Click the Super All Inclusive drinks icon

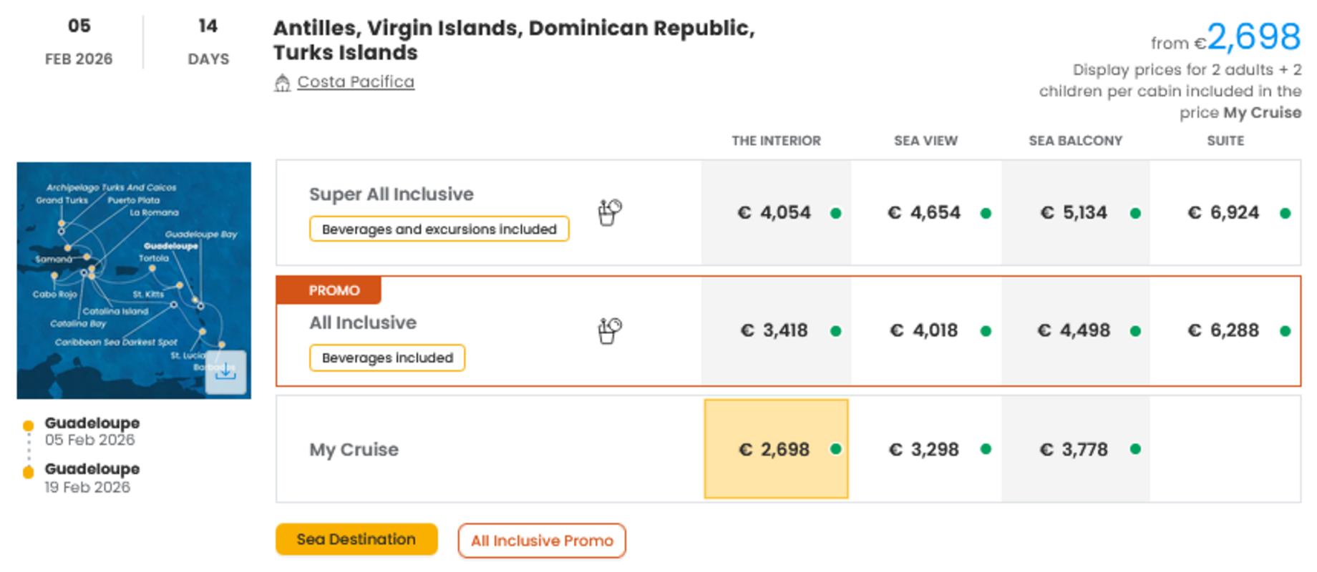609,212
